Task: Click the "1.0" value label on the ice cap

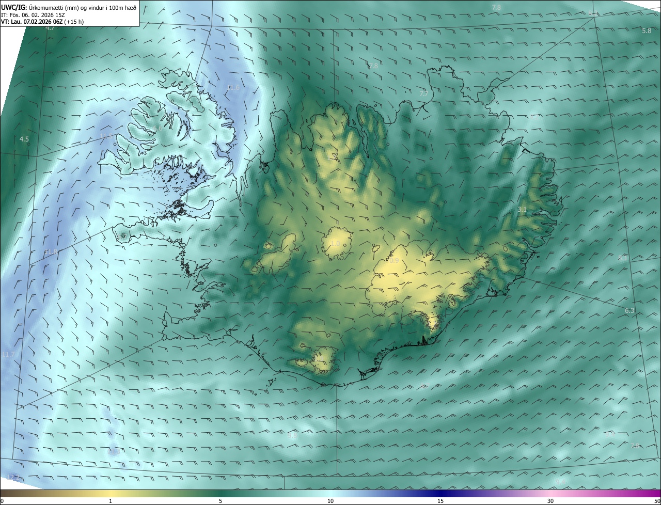Action: coord(335,244)
